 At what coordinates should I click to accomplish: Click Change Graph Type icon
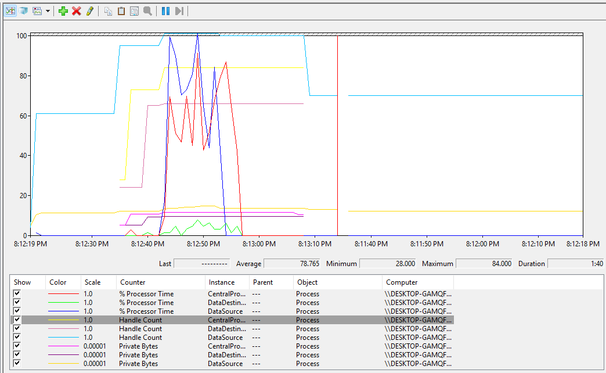[37, 11]
